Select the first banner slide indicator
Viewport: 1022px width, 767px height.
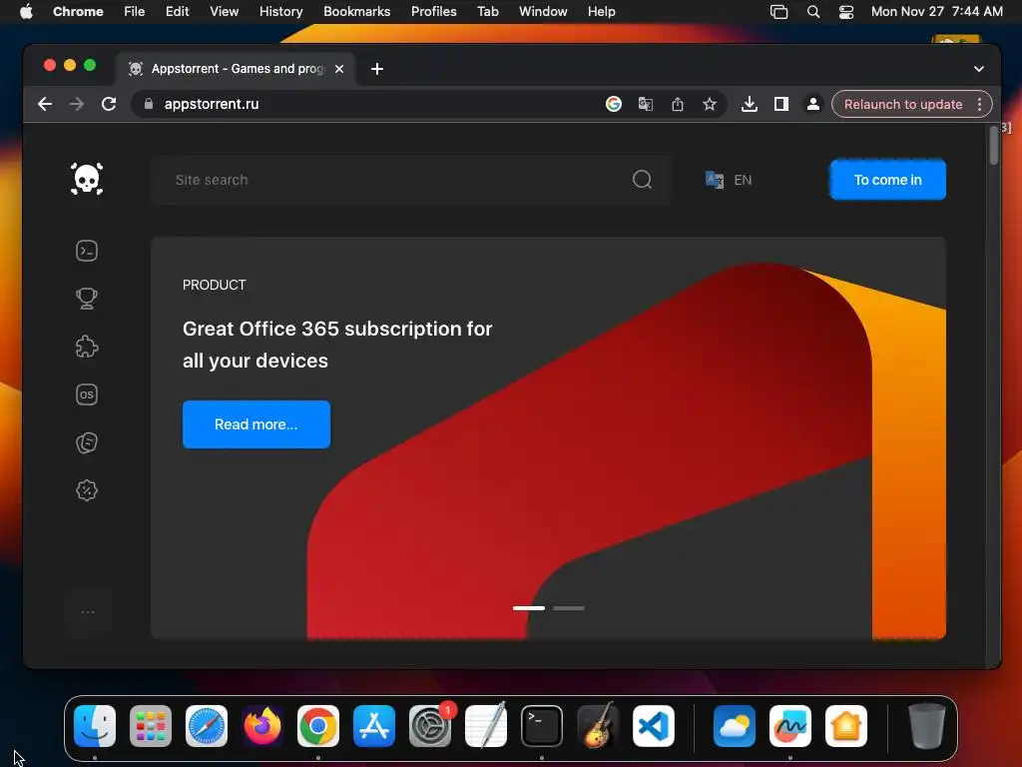pyautogui.click(x=529, y=608)
